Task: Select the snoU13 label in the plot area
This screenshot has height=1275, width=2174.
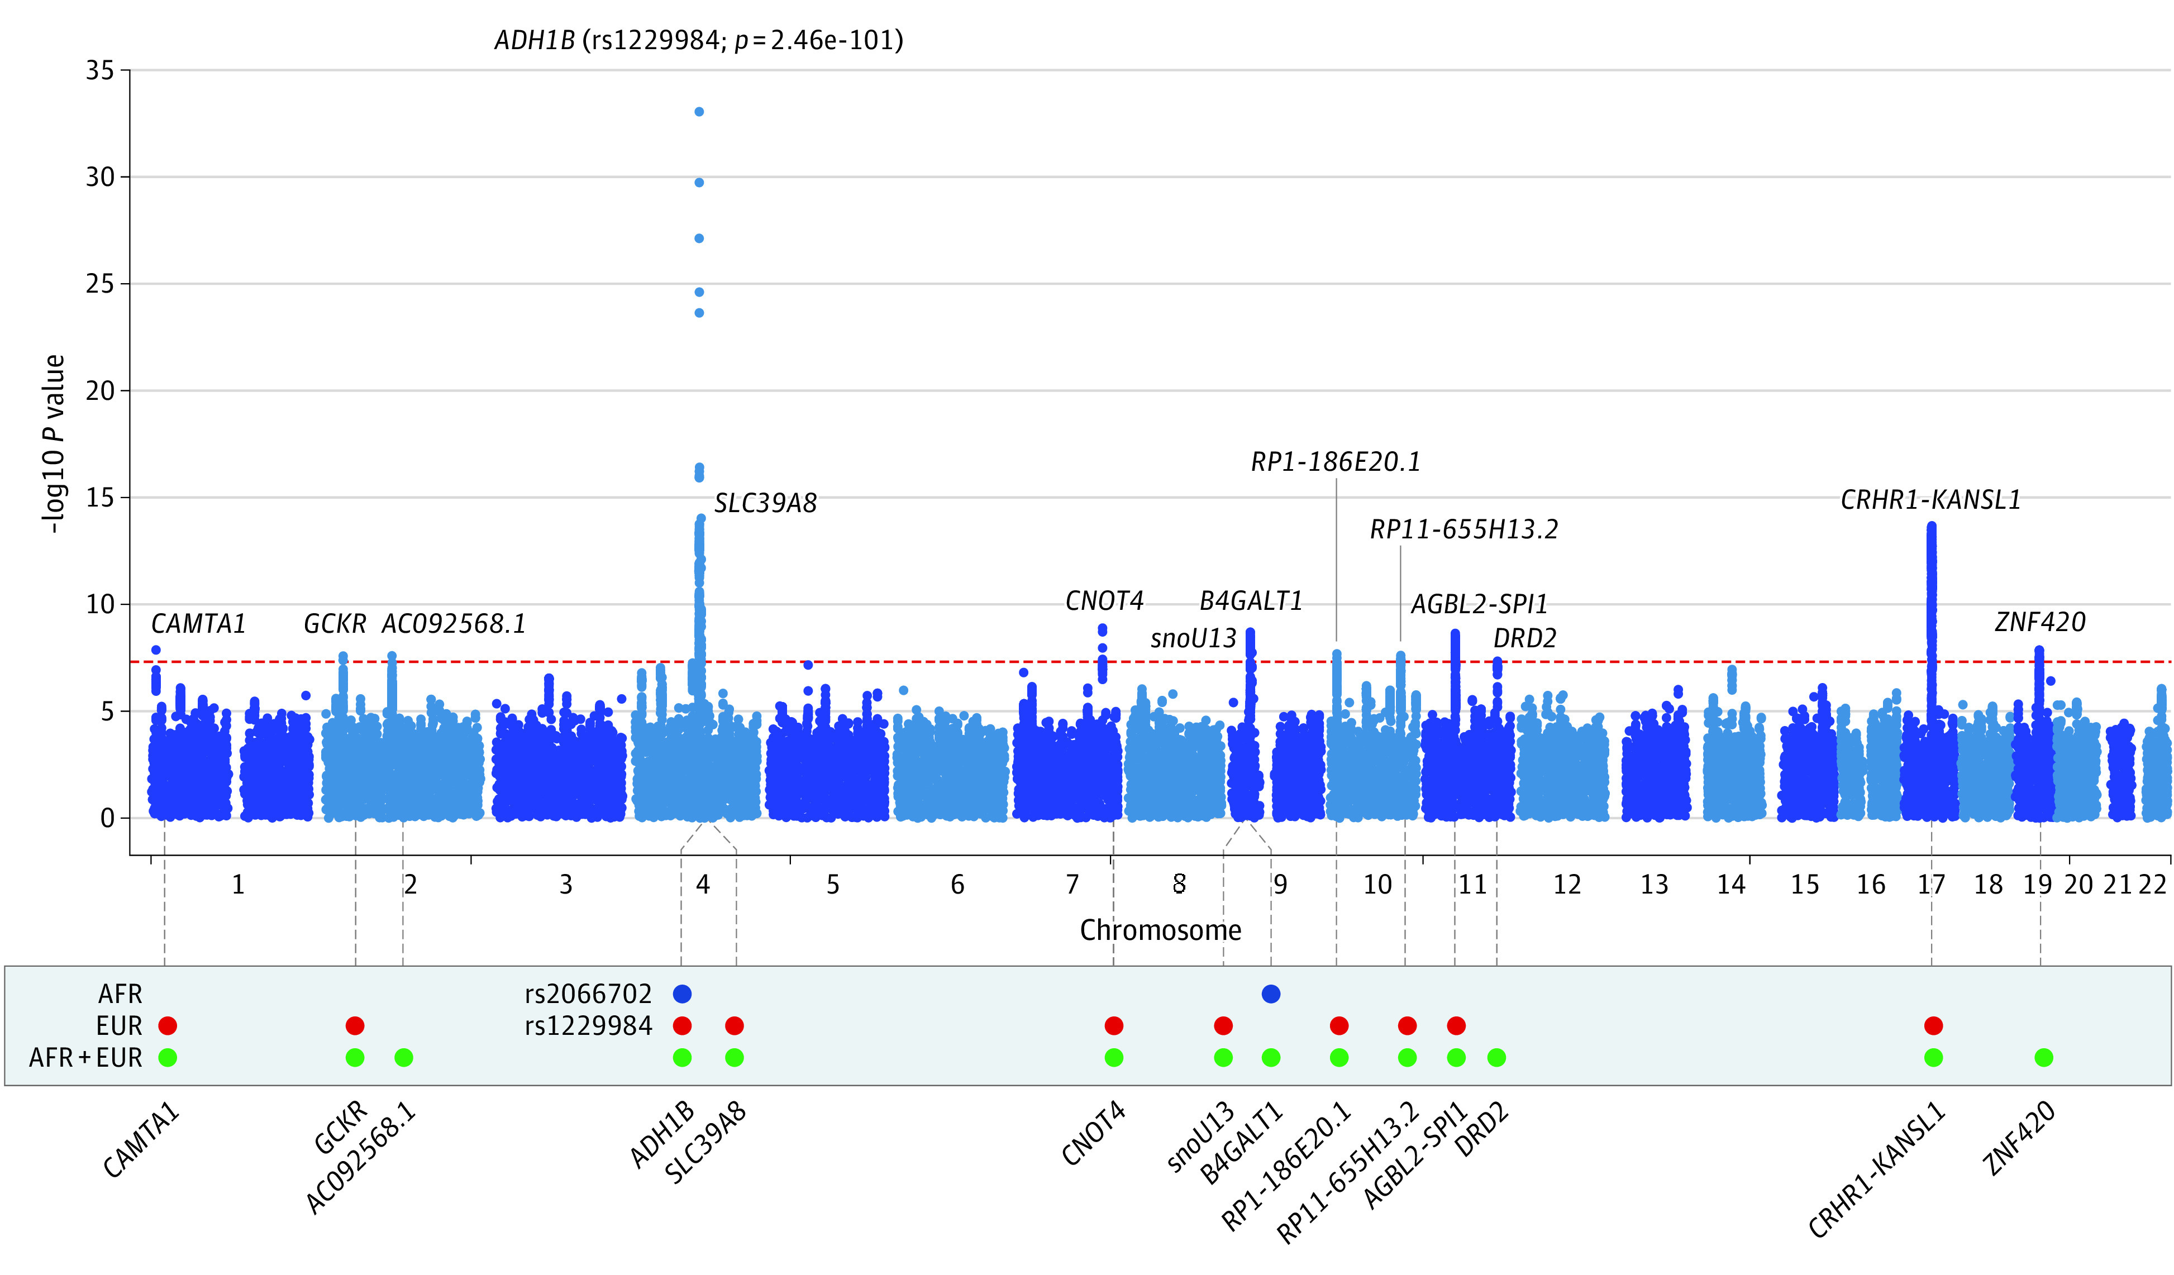Action: 1193,638
